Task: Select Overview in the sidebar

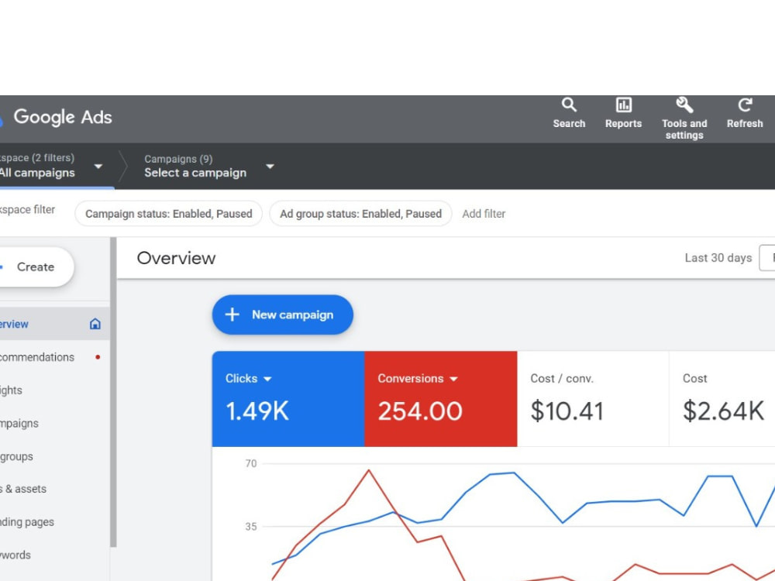Action: pyautogui.click(x=54, y=324)
